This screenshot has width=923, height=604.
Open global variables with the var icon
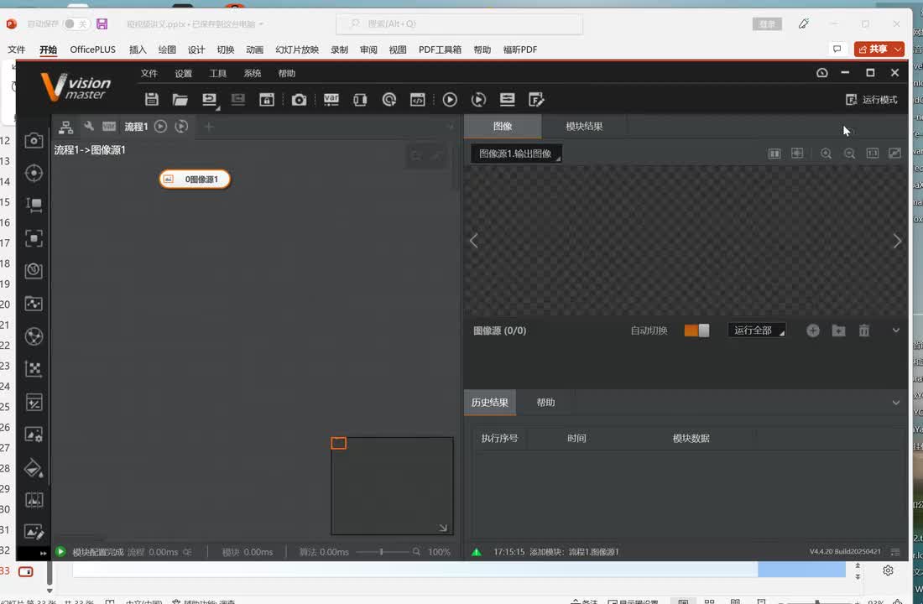click(x=331, y=100)
